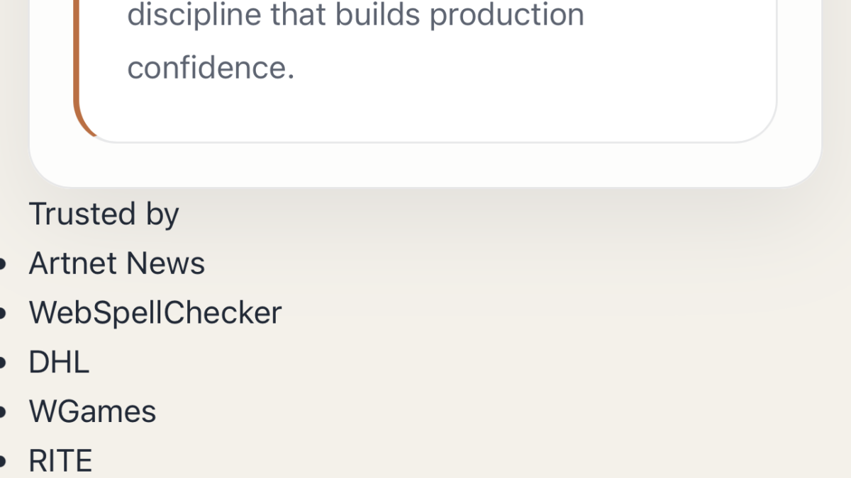Click the bullet beside Artnet News
This screenshot has height=478, width=851.
coord(2,265)
